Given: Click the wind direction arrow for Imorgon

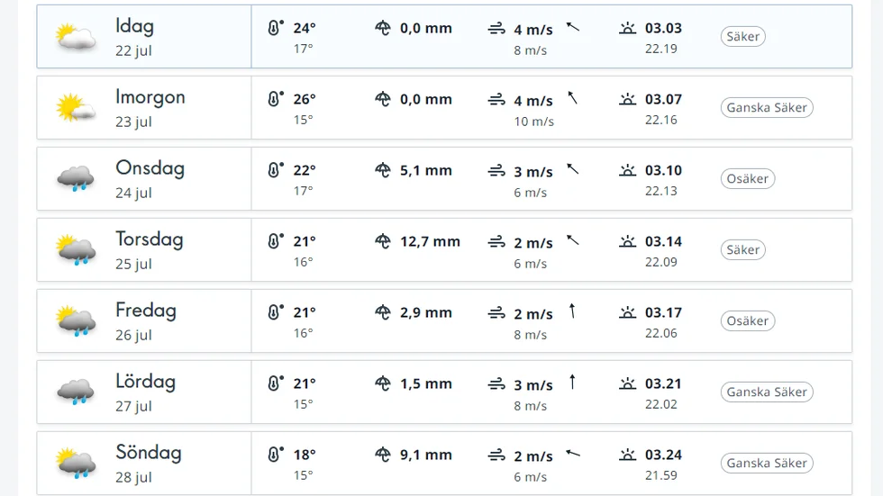Looking at the screenshot, I should (x=573, y=98).
